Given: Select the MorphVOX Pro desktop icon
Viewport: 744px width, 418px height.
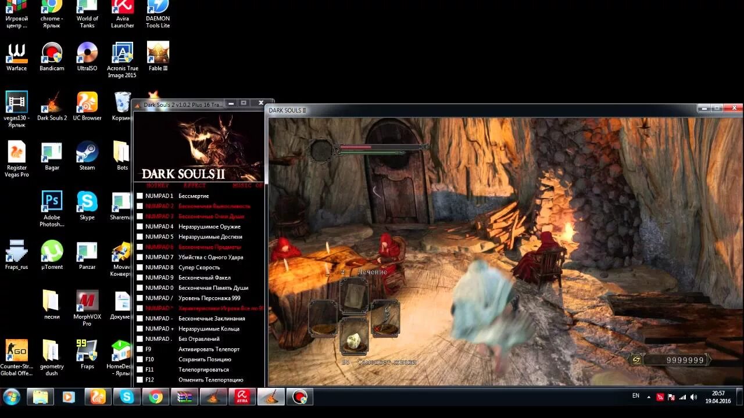Looking at the screenshot, I should click(x=87, y=308).
